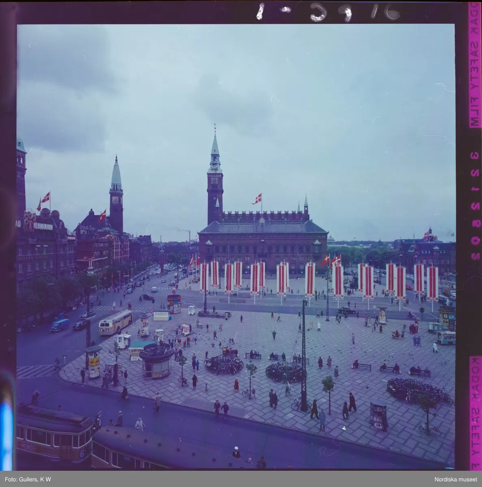
Task: Select the Danish flag atop City Hall
Action: [x=257, y=199]
